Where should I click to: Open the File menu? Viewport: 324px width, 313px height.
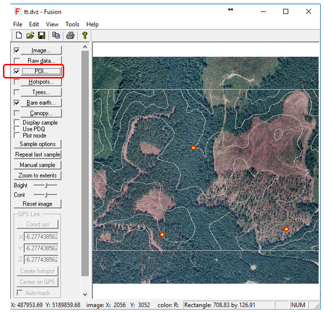[x=18, y=24]
